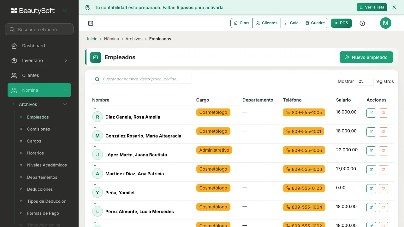
Task: Toggle status of Pérez Almonte, Lucía Mercedes
Action: 383,207
